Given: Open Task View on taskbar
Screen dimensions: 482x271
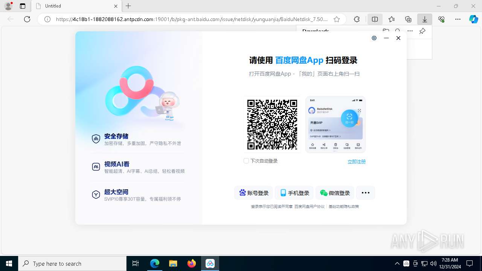Looking at the screenshot, I should tap(136, 263).
